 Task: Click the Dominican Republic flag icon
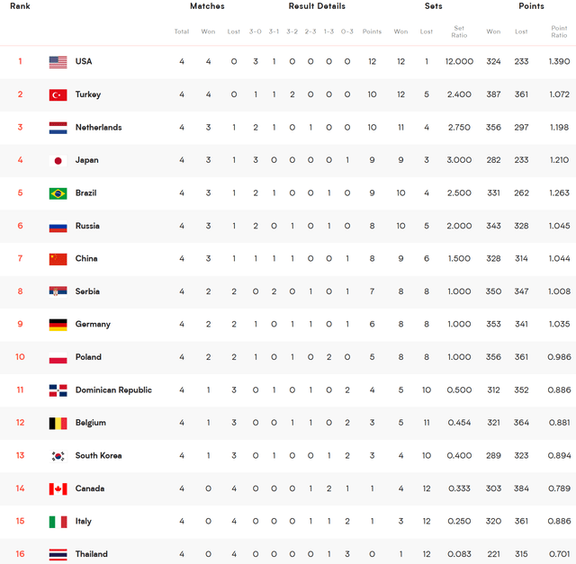tap(58, 390)
